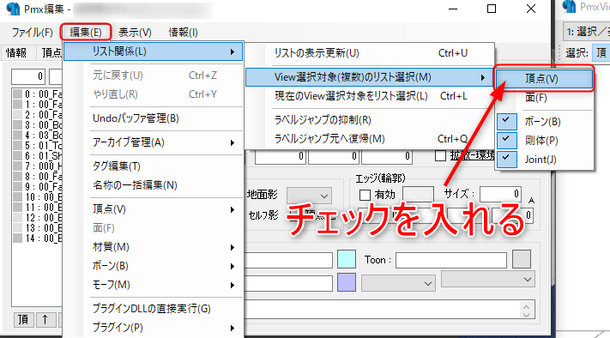Viewport: 610px width, 338px height.
Task: Expand the ボーン(B) edit submenu
Action: (x=154, y=266)
